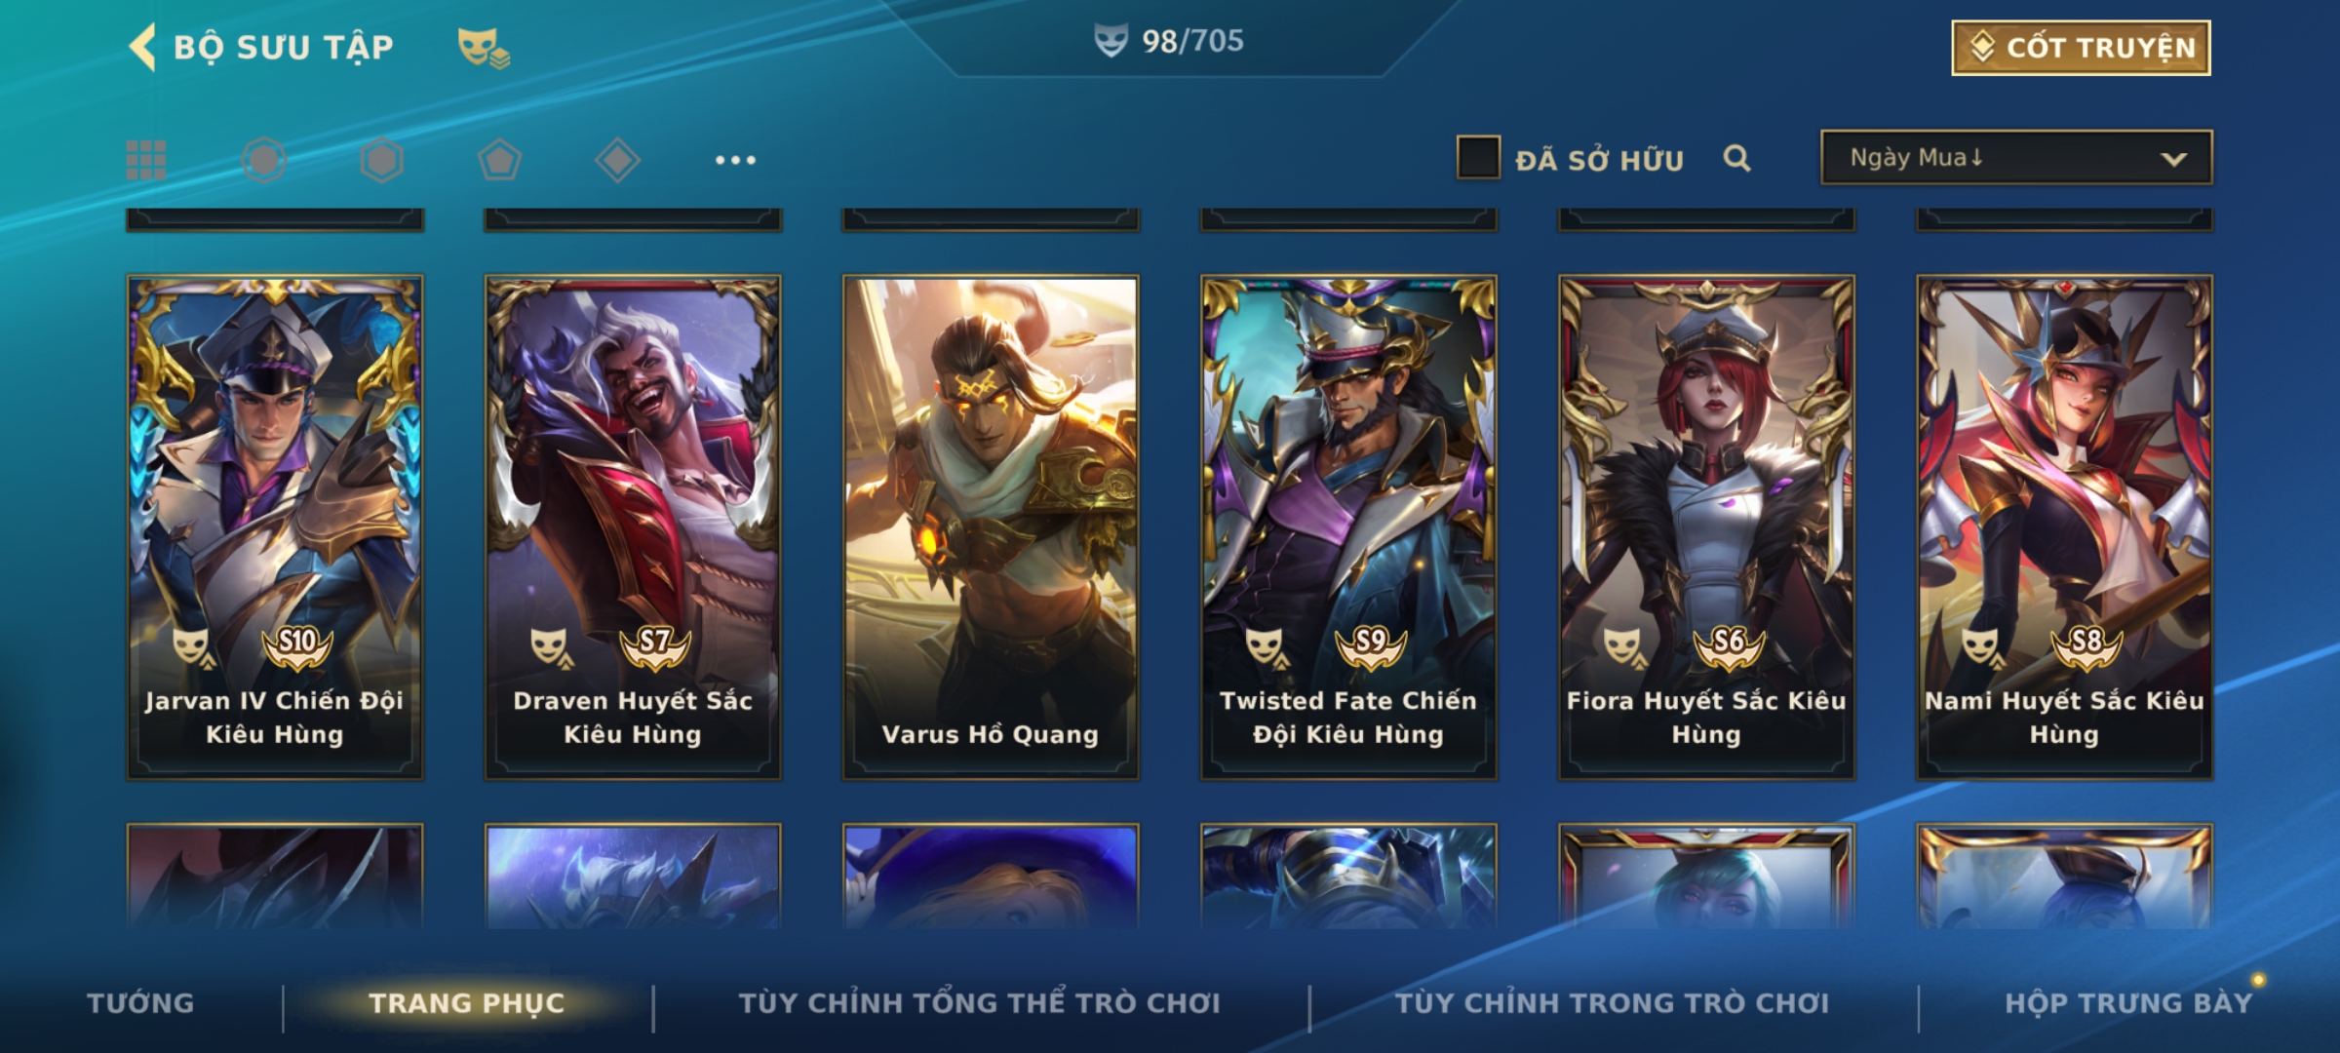Filter by the circular rarity tier icon
2340x1053 pixels.
(x=264, y=160)
